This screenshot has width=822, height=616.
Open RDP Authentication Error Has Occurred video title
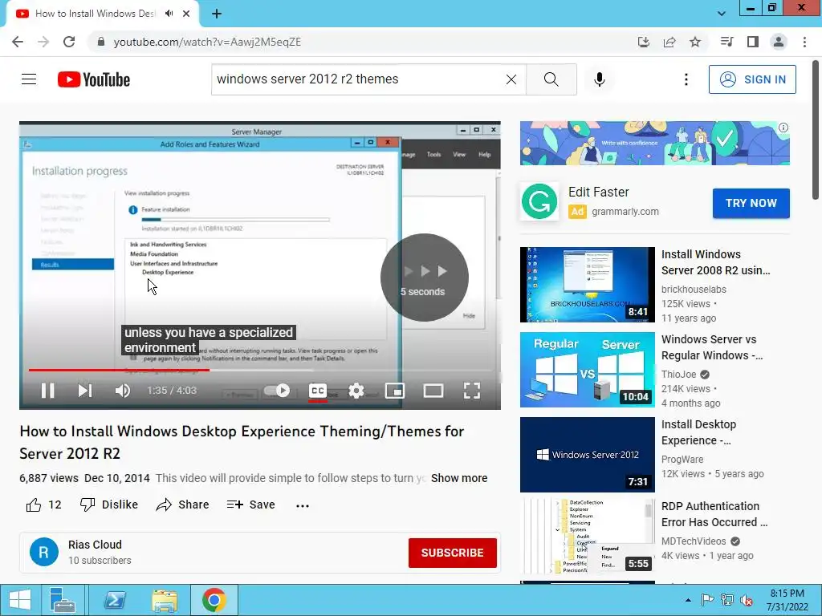point(714,514)
